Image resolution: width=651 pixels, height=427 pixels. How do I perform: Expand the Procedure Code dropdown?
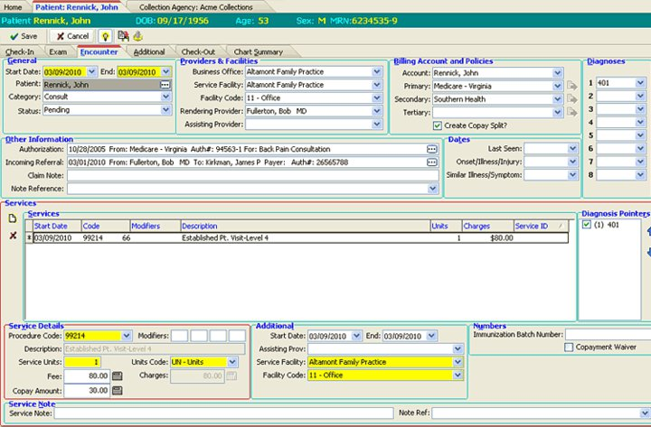[x=126, y=336]
